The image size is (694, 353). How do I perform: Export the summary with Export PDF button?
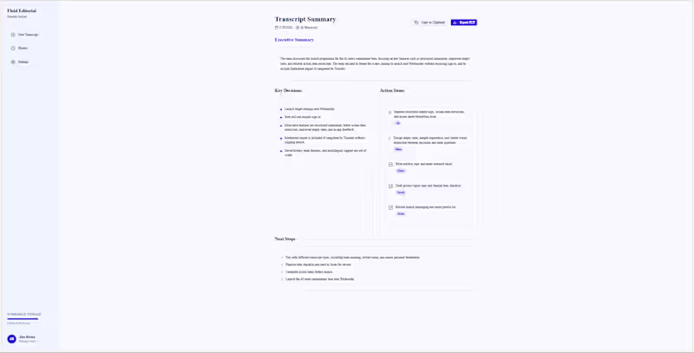click(x=464, y=23)
